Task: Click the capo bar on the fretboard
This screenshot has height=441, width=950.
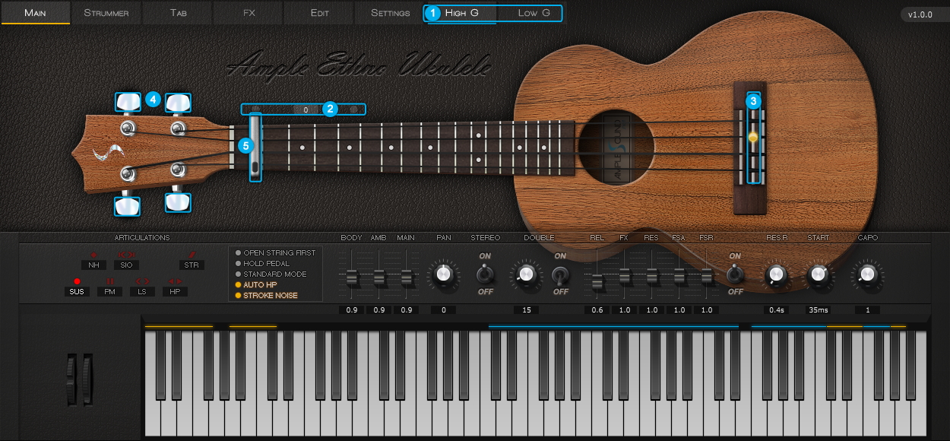Action: coord(255,148)
